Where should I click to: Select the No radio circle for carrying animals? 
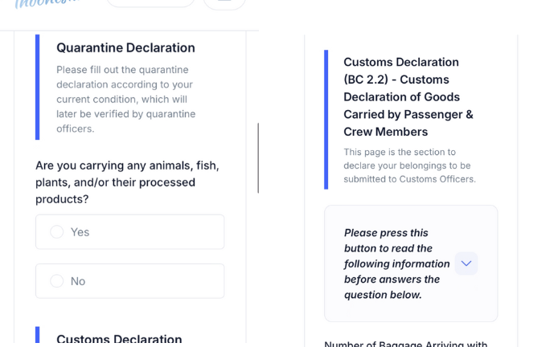[57, 281]
